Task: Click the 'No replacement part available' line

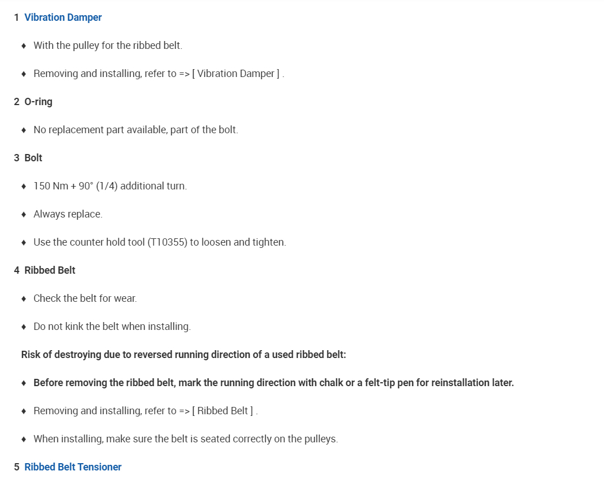Action: point(136,130)
